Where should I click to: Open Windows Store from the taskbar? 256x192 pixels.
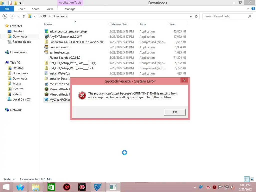click(x=51, y=187)
